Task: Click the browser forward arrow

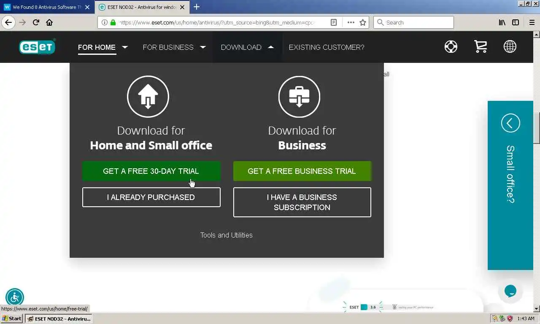Action: 22,22
